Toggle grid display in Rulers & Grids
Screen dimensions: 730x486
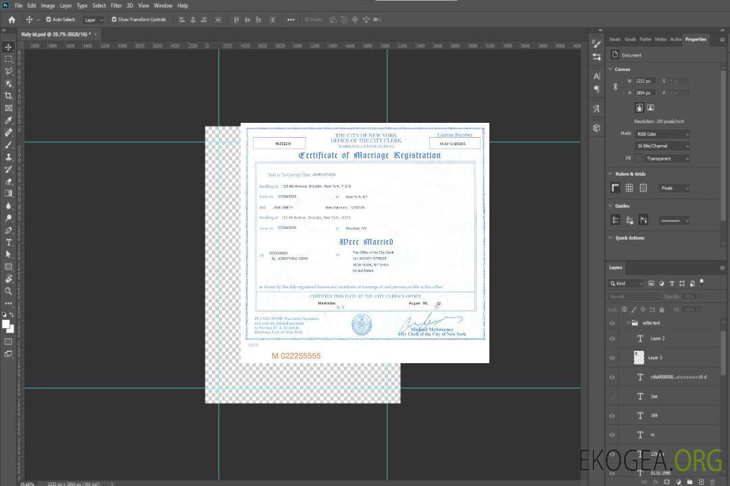pyautogui.click(x=629, y=188)
